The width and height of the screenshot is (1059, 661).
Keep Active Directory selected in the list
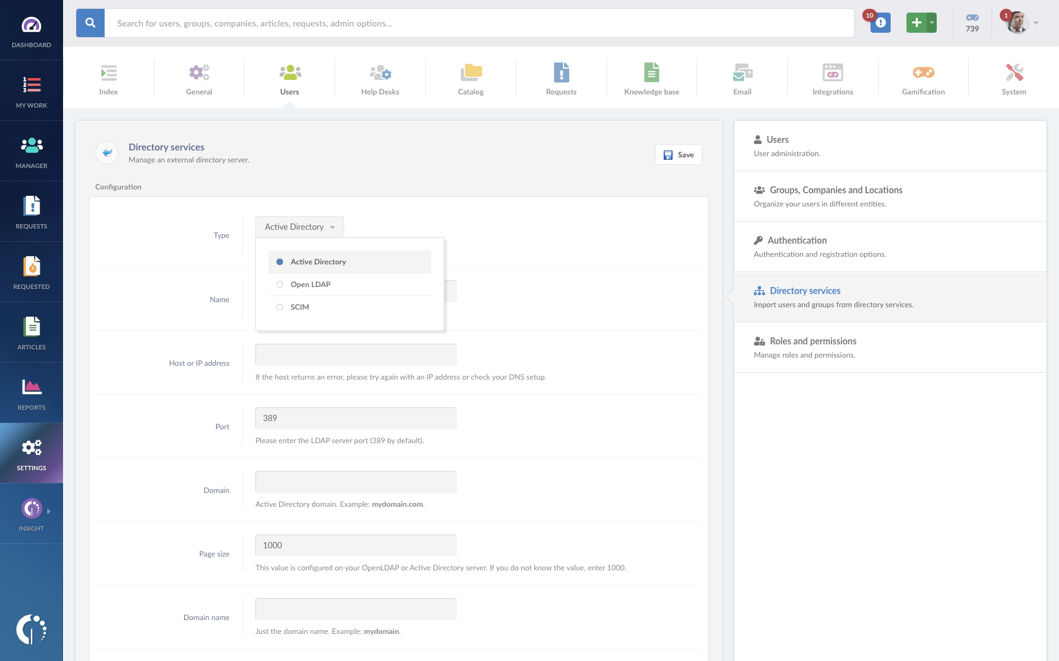tap(318, 261)
